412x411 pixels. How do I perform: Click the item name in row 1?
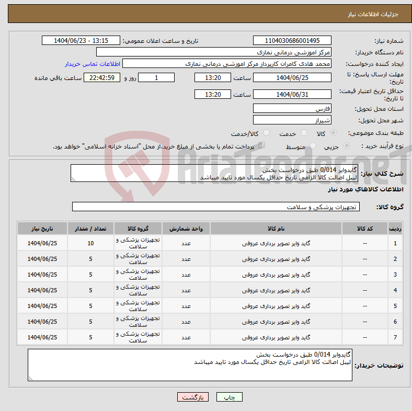(276, 243)
